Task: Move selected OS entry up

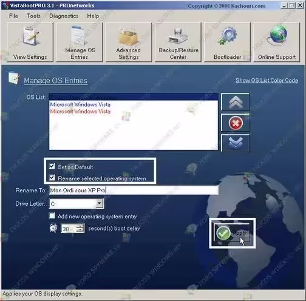Action: [x=236, y=102]
